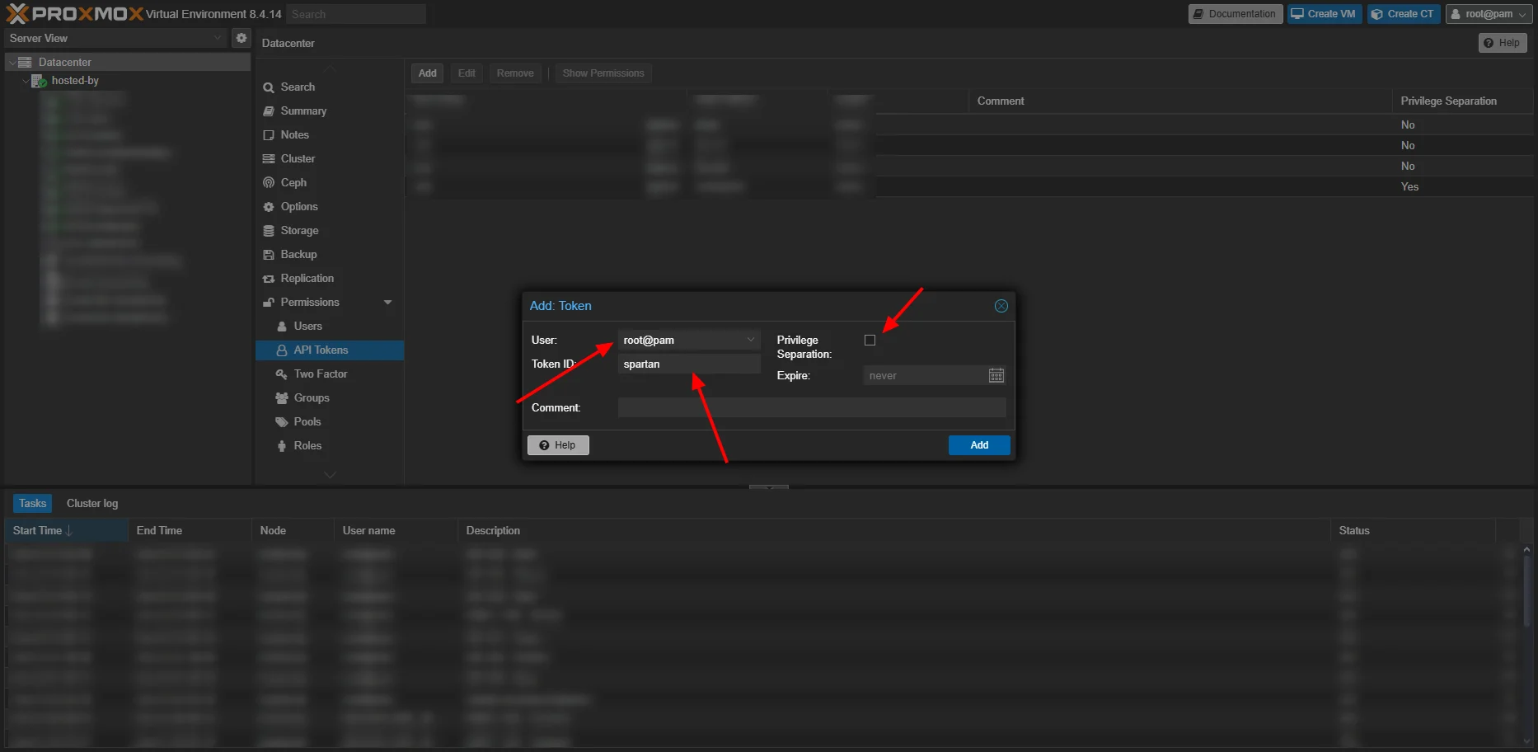Go to the Backup section
Screen dimensions: 1538x752
pyautogui.click(x=330, y=255)
